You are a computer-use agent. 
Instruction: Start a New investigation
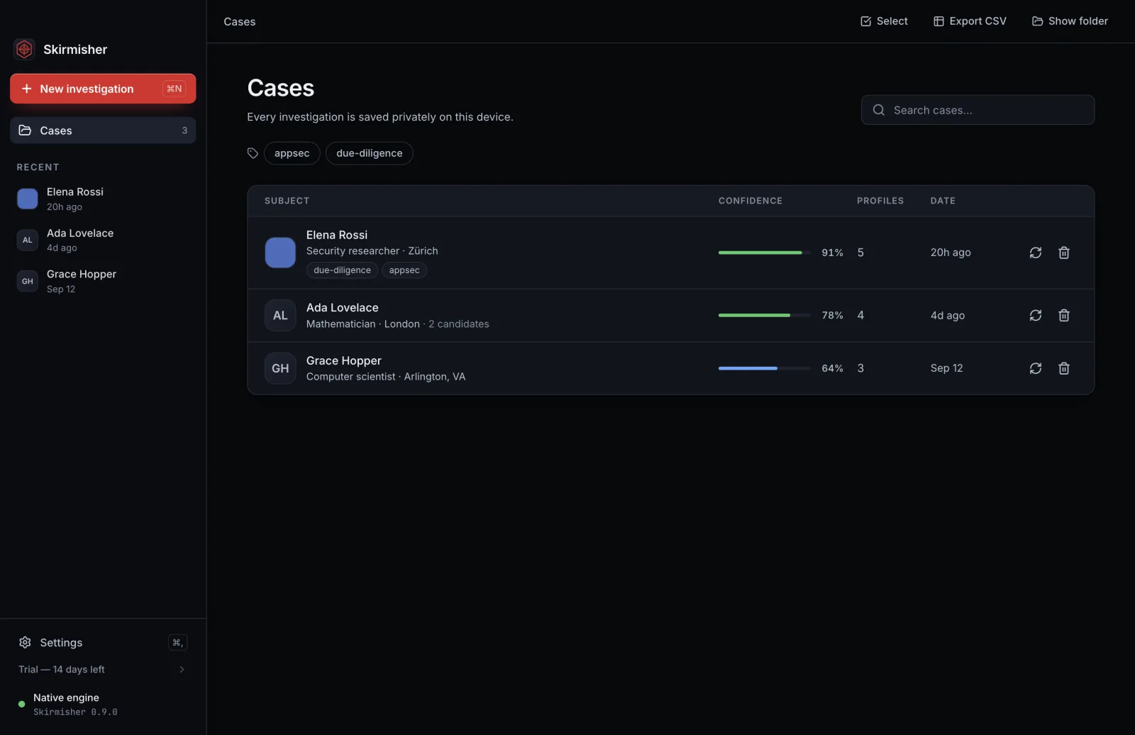[103, 89]
